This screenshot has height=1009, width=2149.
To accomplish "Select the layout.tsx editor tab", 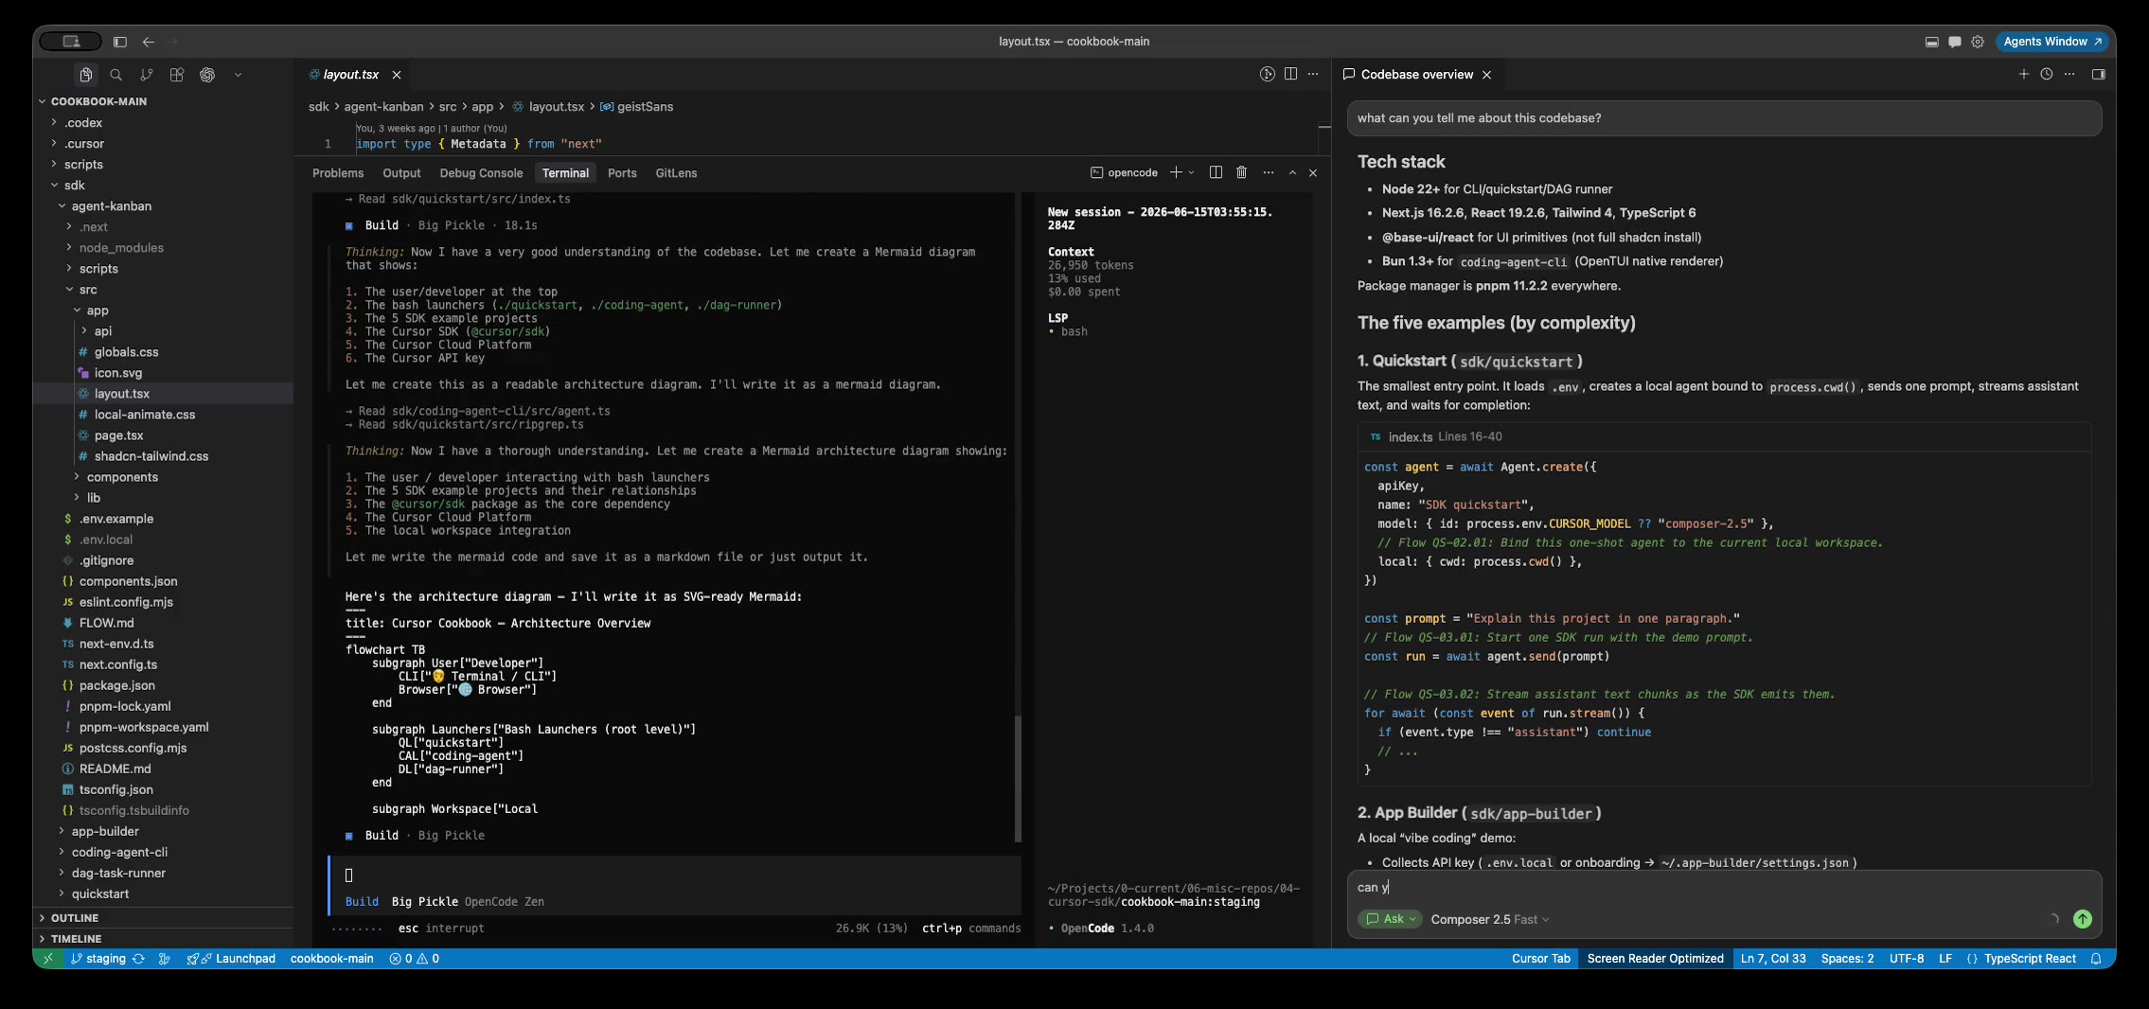I will 349,75.
